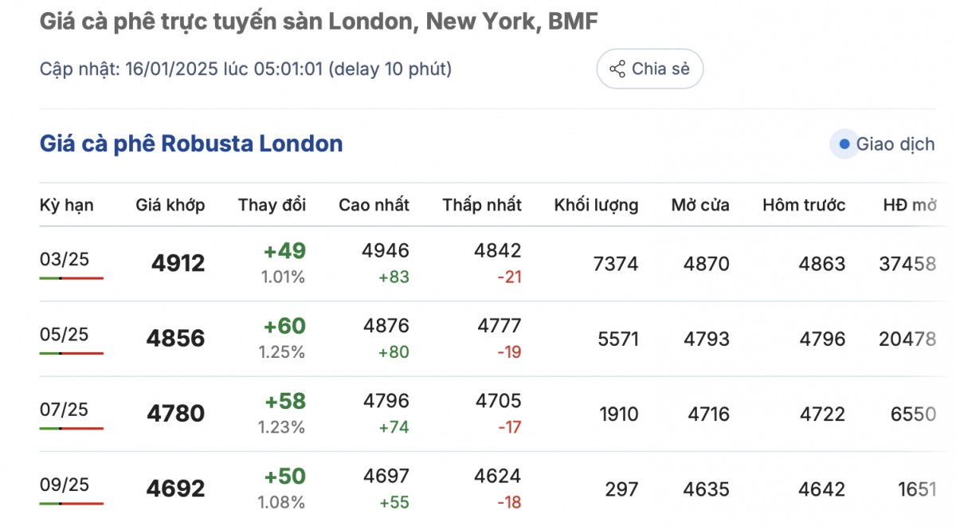Select the 07/25 contract term
956x526 pixels.
point(65,410)
